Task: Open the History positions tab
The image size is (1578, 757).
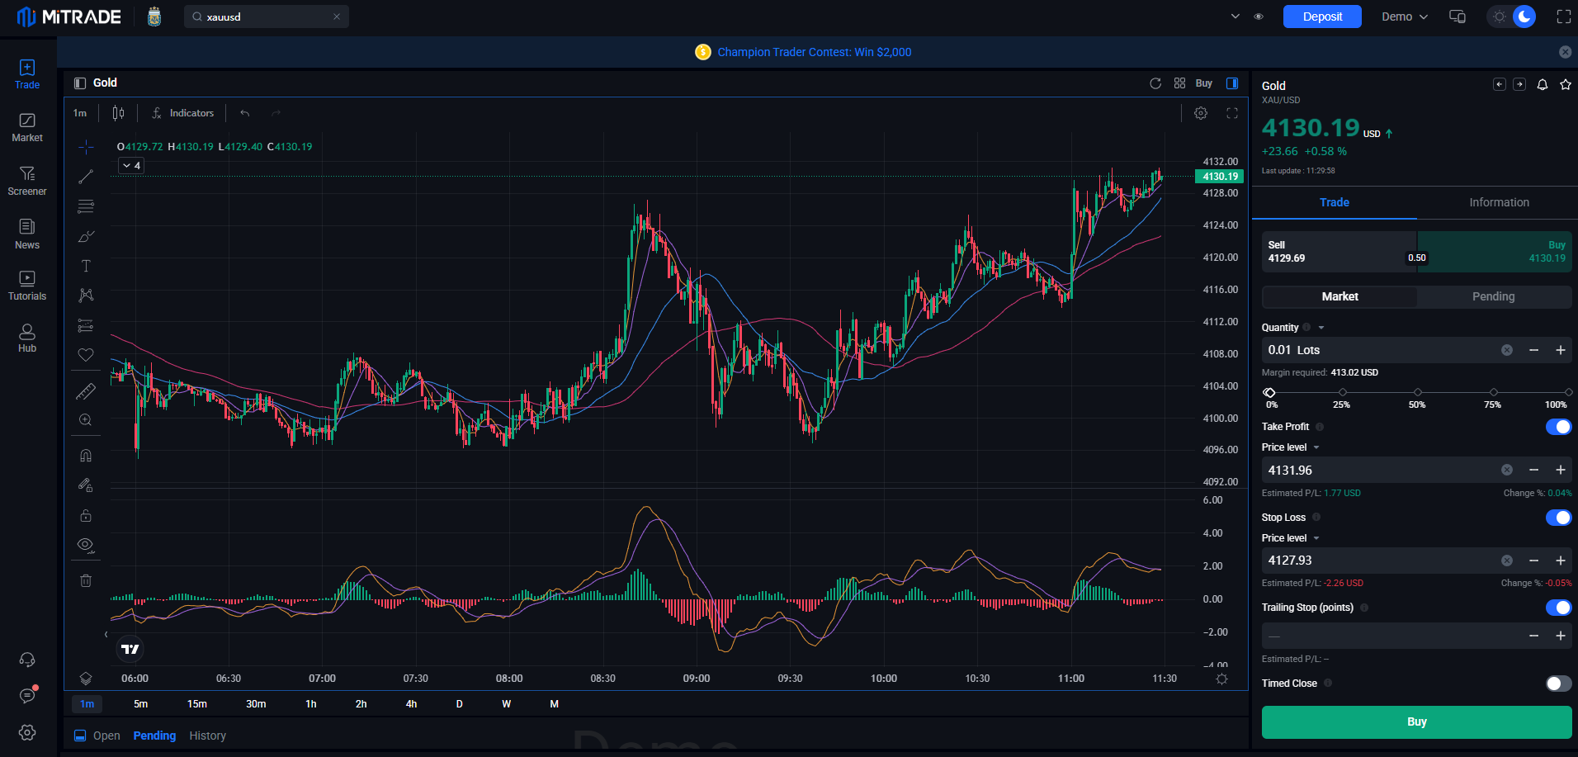Action: [207, 736]
